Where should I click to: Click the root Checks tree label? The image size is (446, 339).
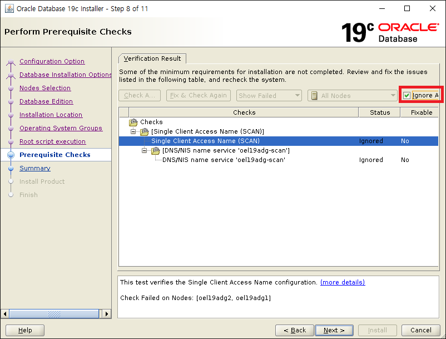tap(151, 122)
